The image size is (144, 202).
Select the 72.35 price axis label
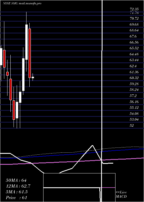click(x=134, y=9)
